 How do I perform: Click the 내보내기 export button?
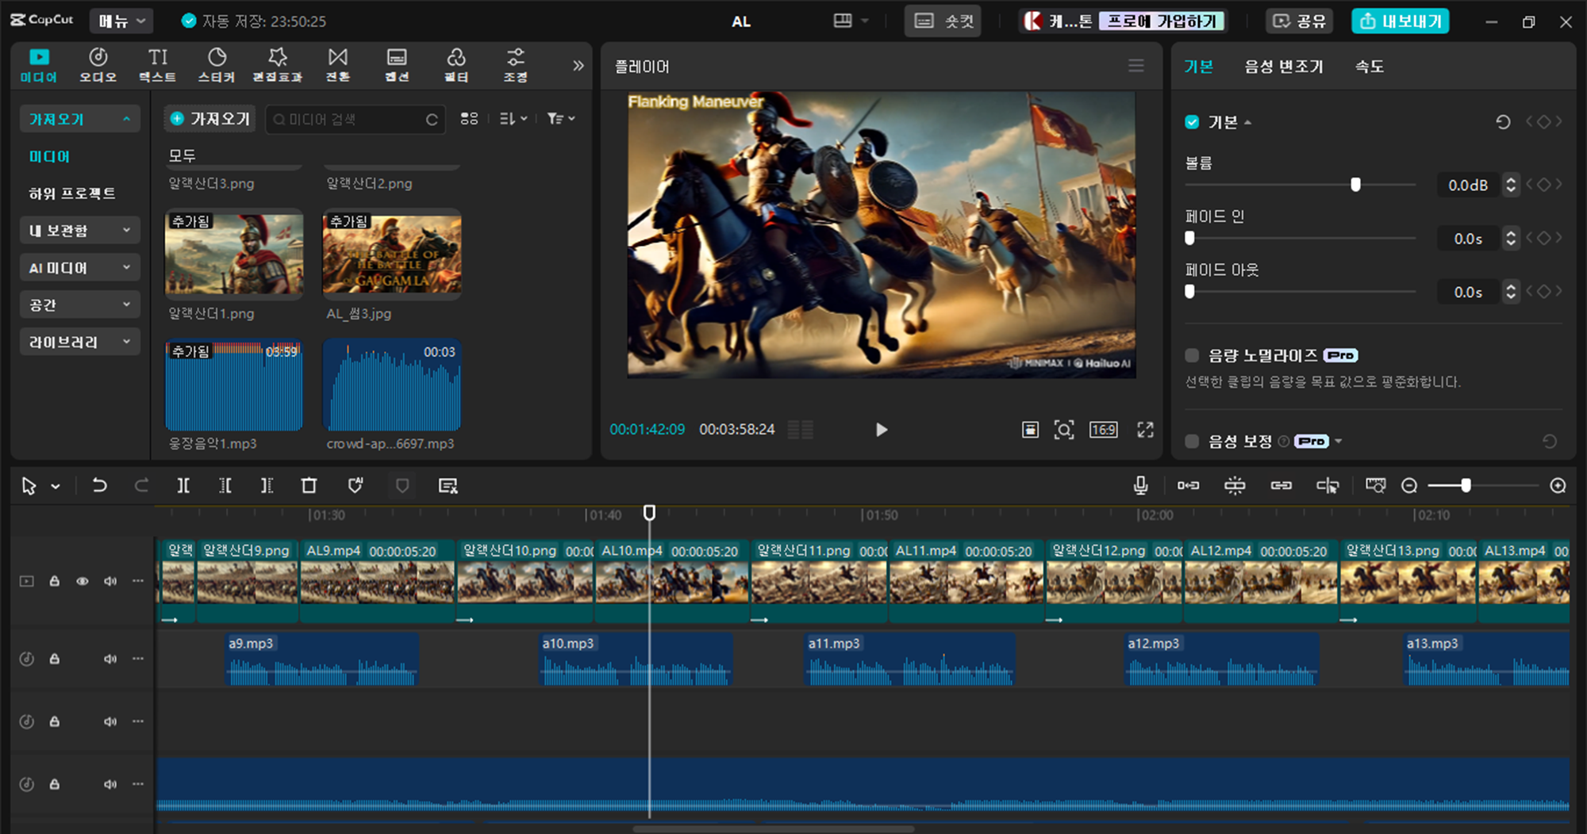point(1401,21)
